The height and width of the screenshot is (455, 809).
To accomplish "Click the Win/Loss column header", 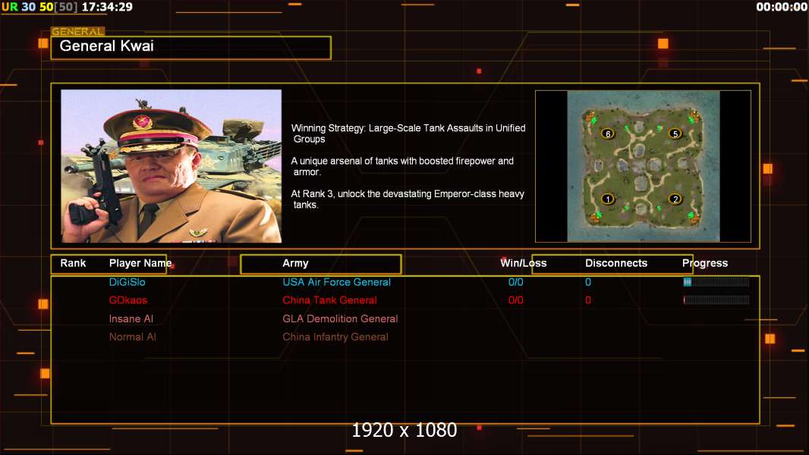I will (523, 263).
